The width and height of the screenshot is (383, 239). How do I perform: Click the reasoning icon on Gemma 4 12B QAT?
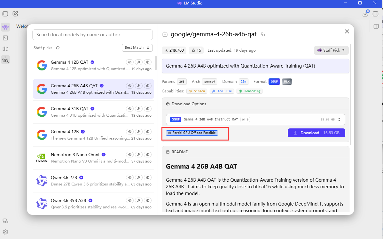coord(148,62)
